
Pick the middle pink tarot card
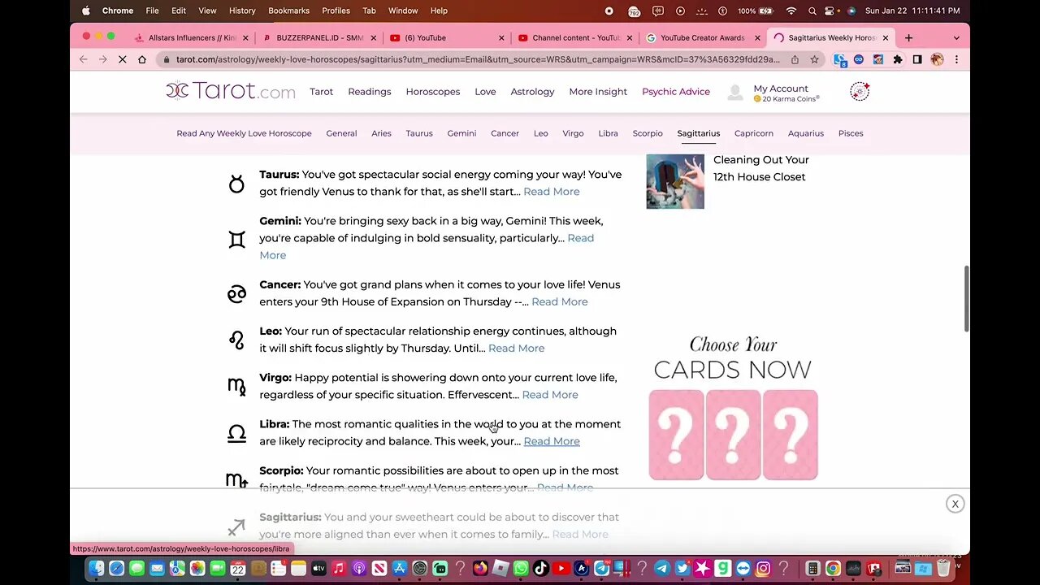(x=733, y=435)
